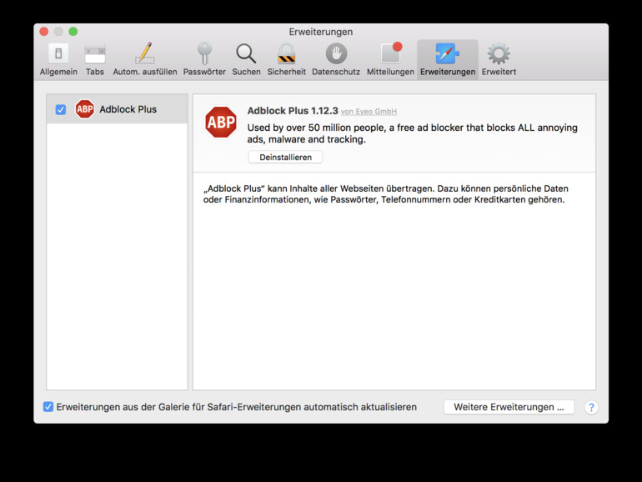
Task: Open the Tabs preferences pane
Action: coord(95,59)
